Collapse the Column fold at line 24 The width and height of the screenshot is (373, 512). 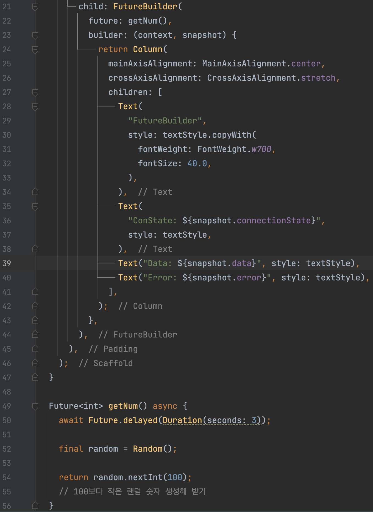click(x=35, y=49)
